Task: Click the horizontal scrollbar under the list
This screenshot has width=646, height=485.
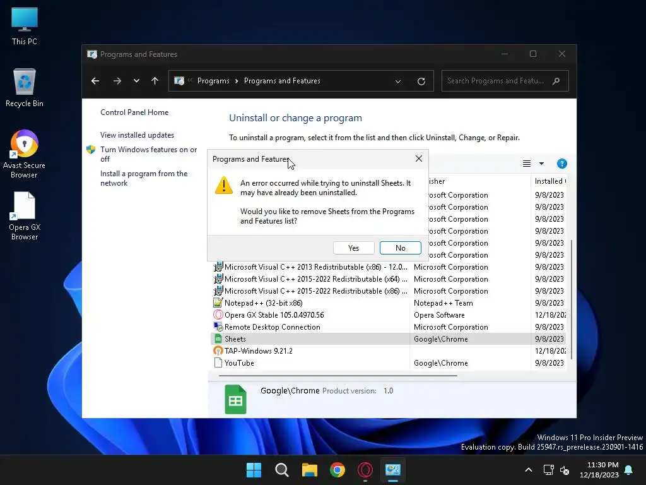Action: point(338,376)
